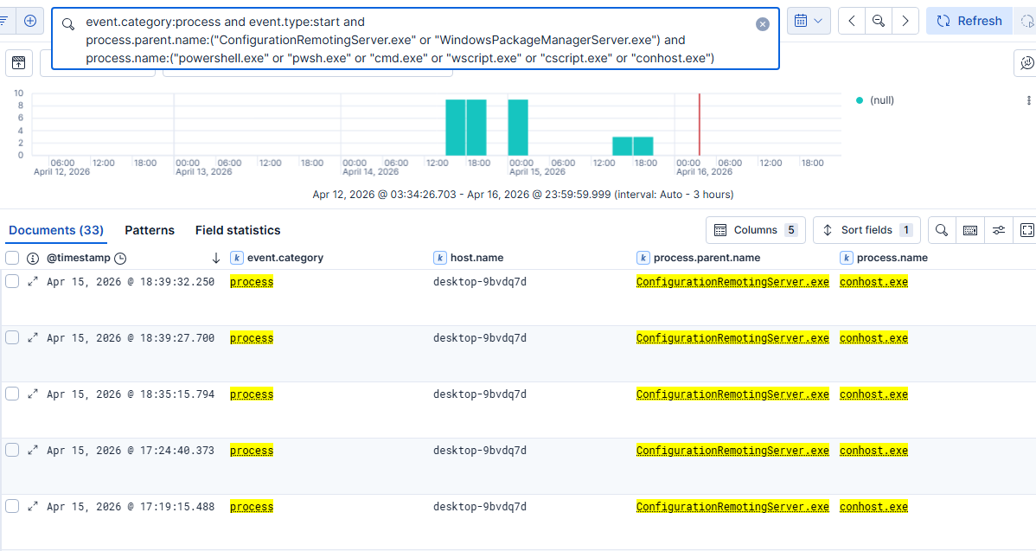Image resolution: width=1036 pixels, height=551 pixels.
Task: Add a new filter with the plus icon
Action: [x=32, y=20]
